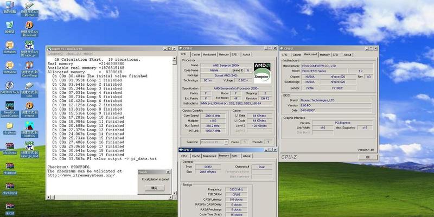
Task: Open the My Computer desktop icon
Action: coord(10,7)
